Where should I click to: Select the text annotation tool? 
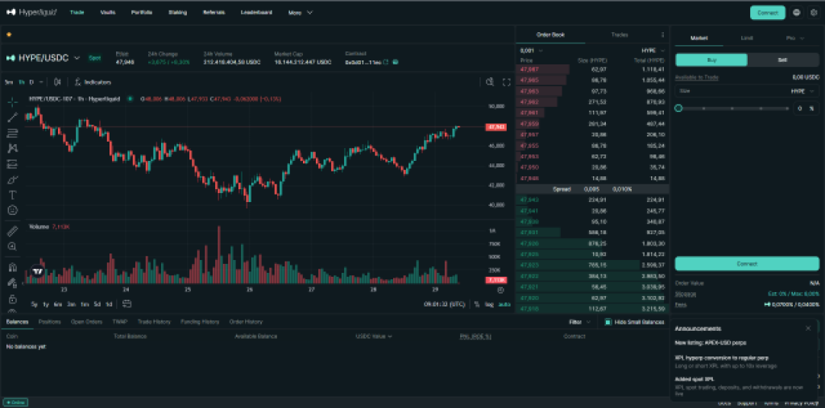coord(13,195)
